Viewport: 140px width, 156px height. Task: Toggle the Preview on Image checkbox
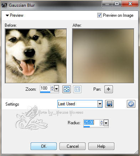[x=99, y=15]
